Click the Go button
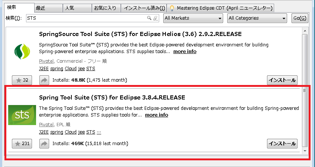 point(300,18)
